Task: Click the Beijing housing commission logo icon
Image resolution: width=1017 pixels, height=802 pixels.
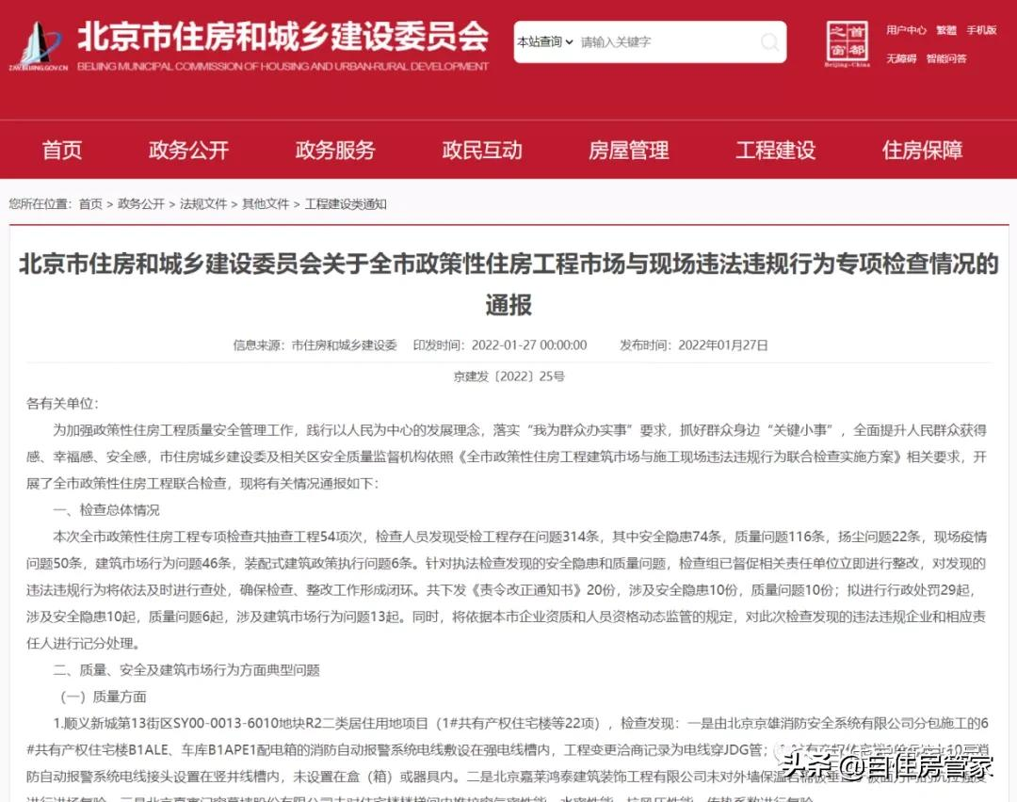Action: [38, 45]
